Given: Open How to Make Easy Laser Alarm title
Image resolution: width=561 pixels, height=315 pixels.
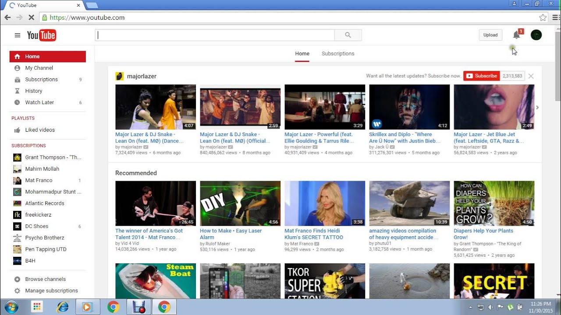Looking at the screenshot, I should [231, 234].
